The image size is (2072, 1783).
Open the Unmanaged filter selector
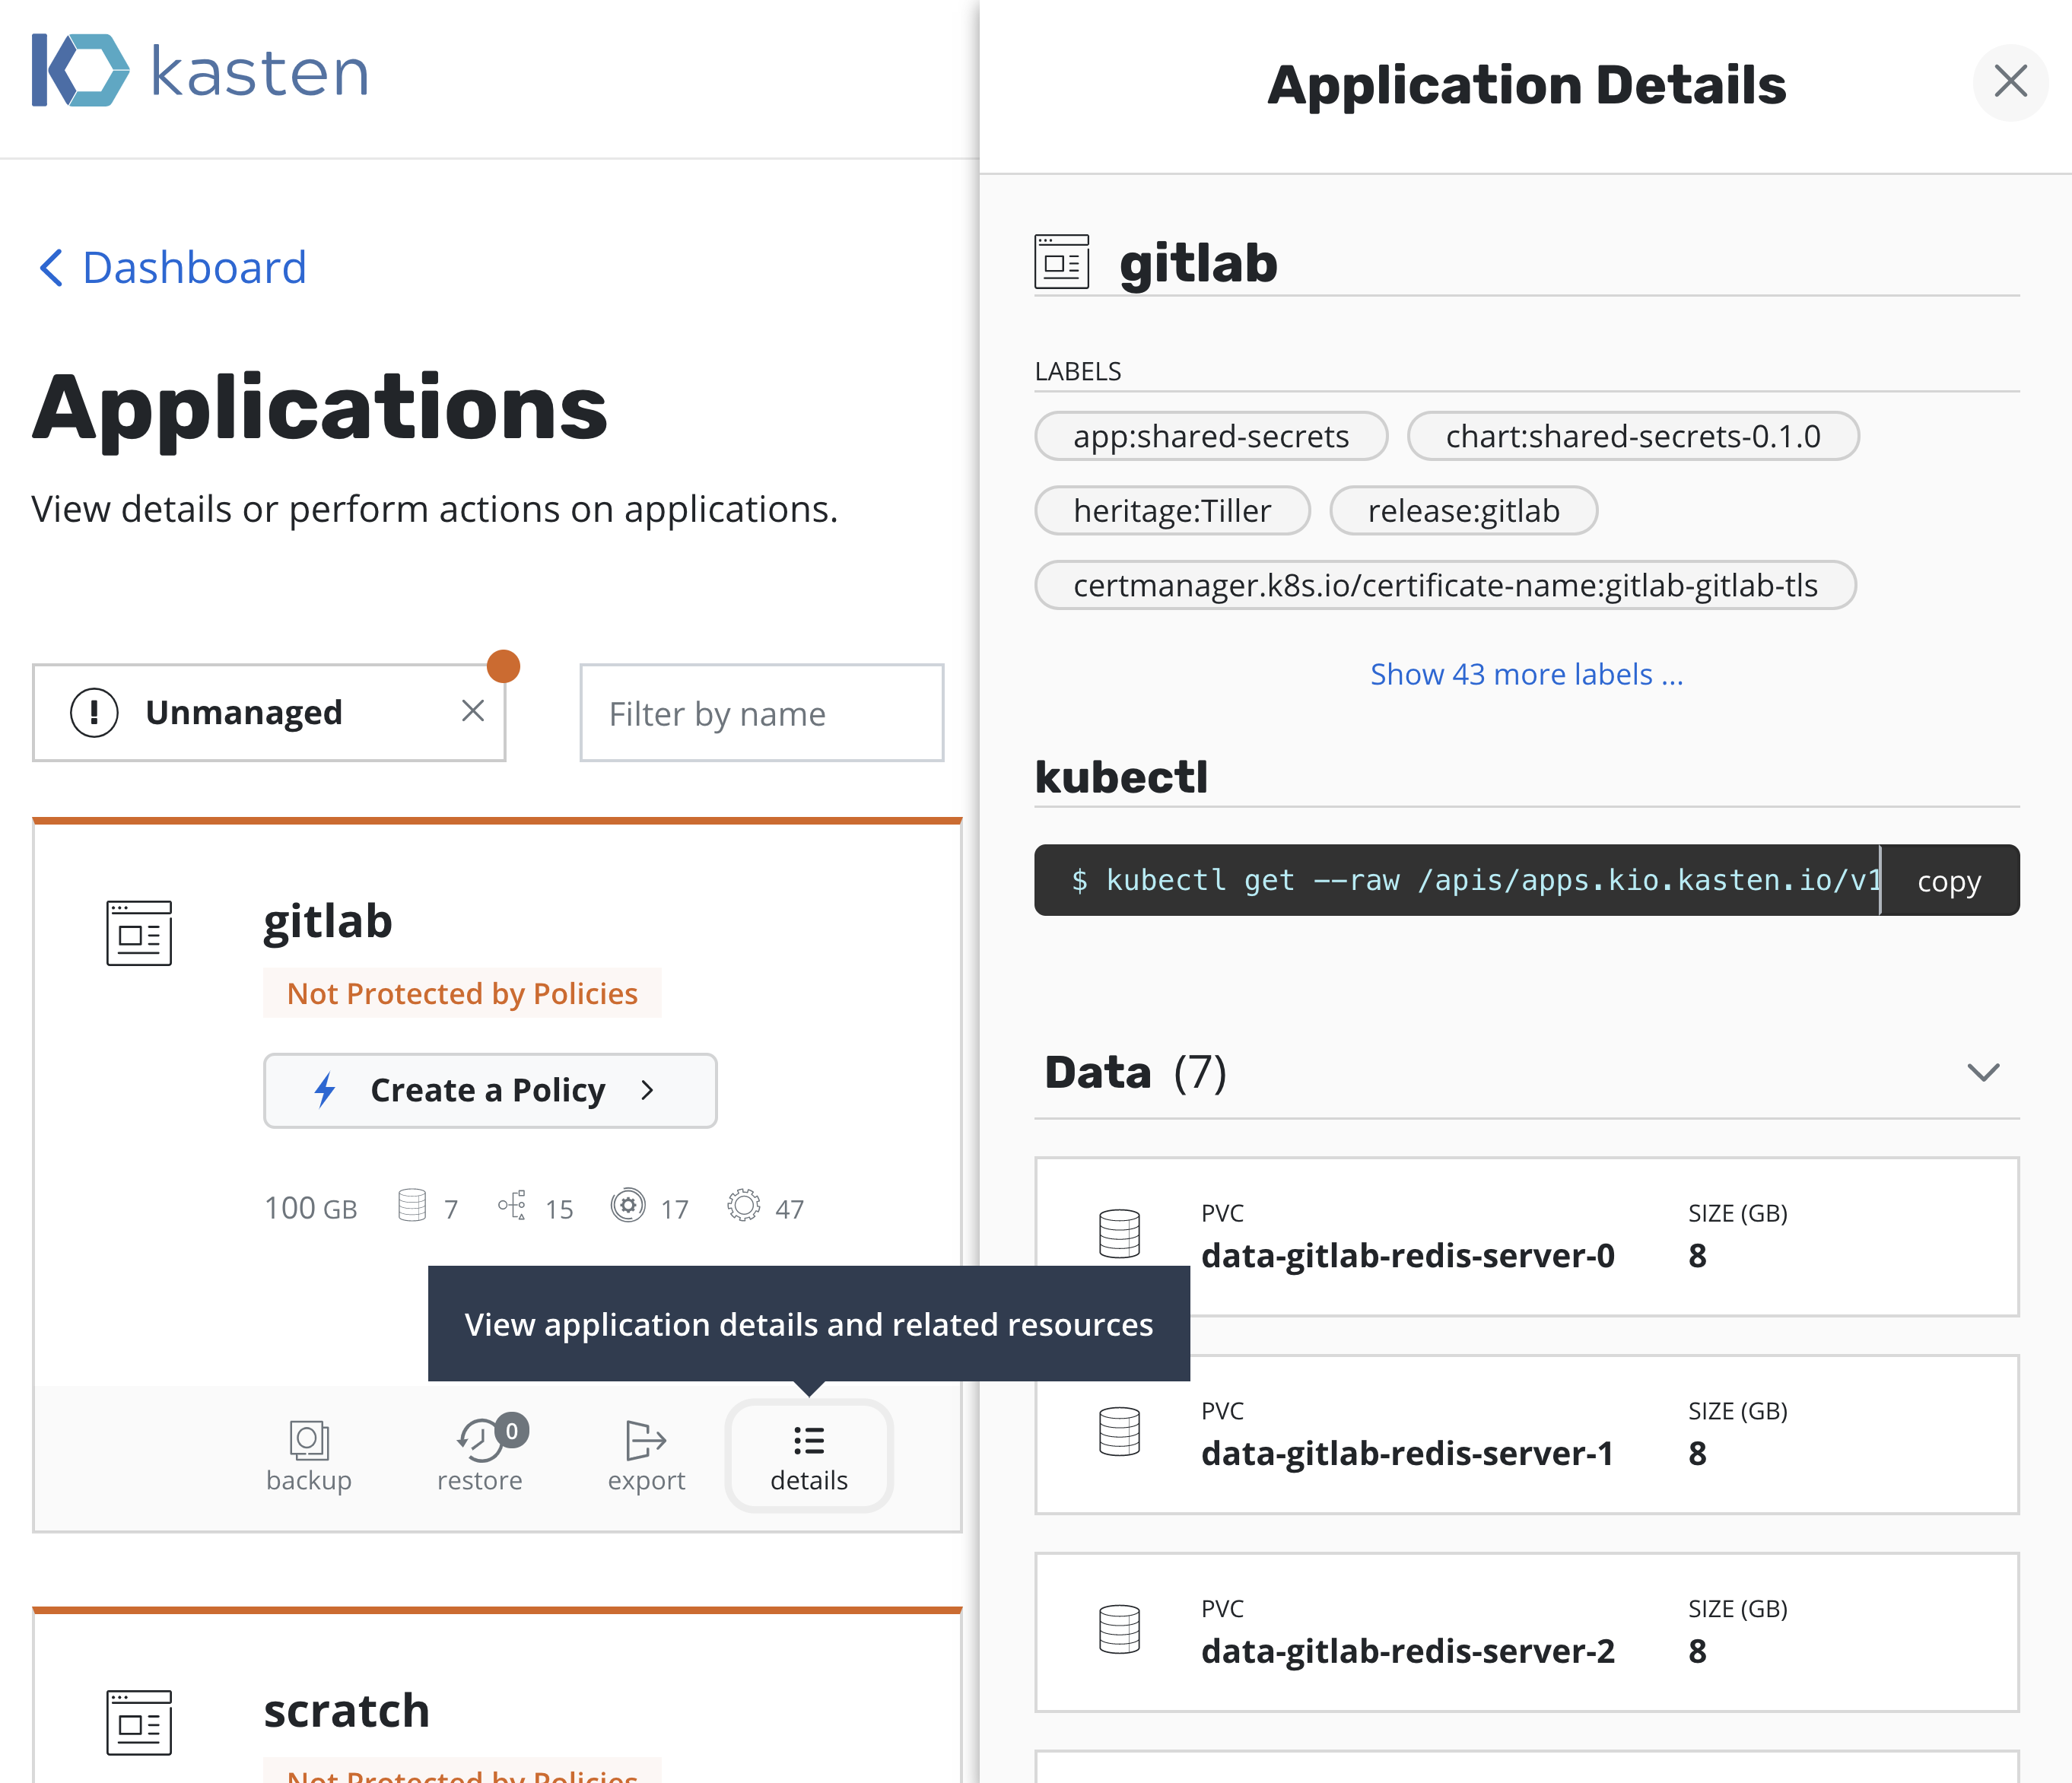tap(244, 713)
